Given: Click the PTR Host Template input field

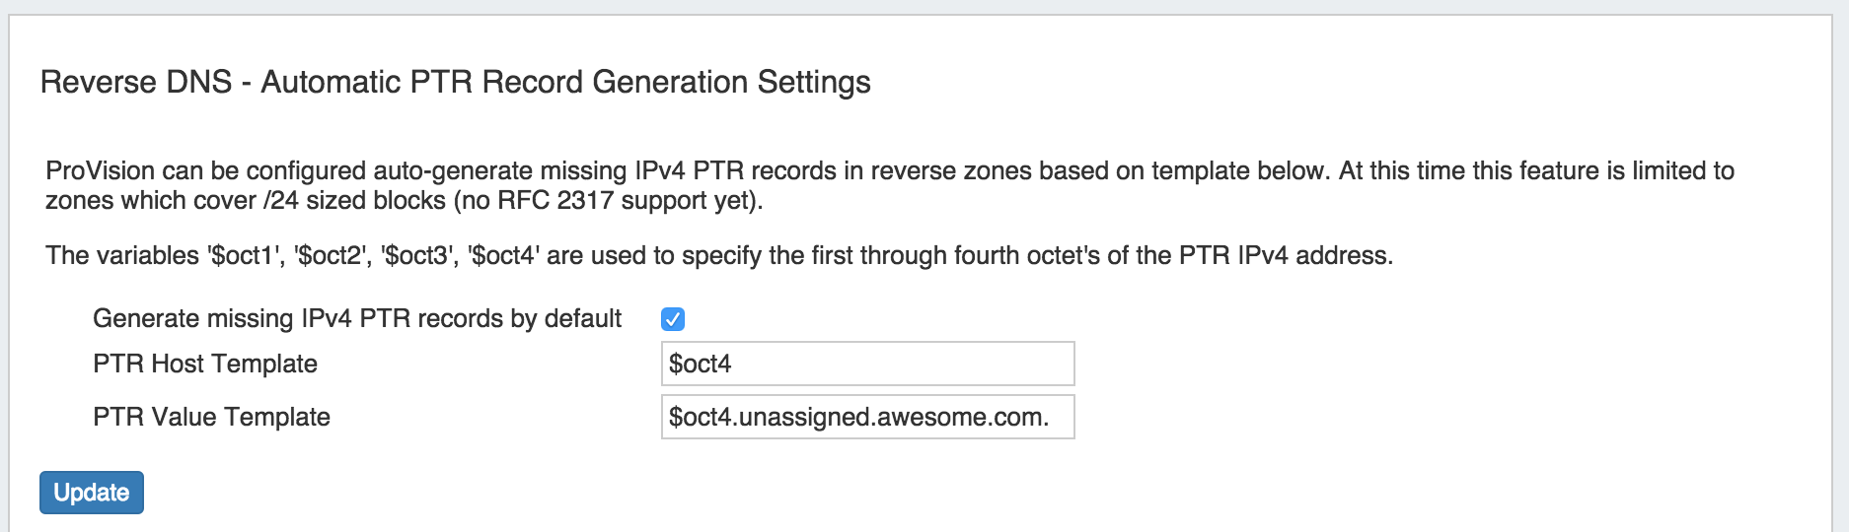Looking at the screenshot, I should (867, 364).
